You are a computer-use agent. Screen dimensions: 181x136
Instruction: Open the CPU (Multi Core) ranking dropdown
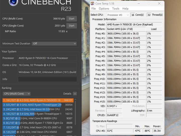click(17, 94)
